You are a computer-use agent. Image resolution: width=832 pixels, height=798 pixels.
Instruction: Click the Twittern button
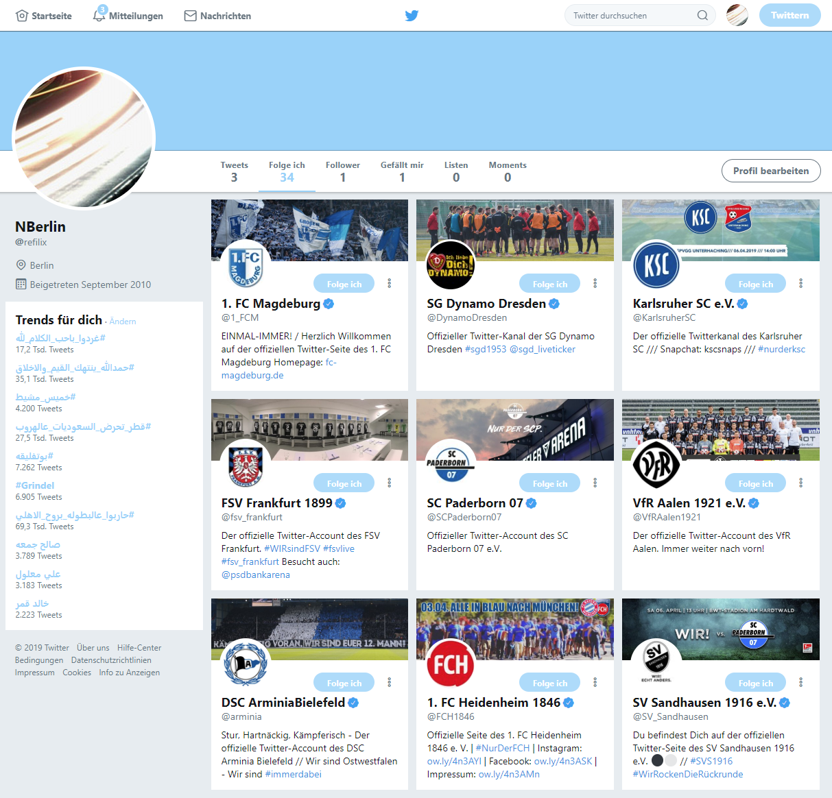(x=789, y=15)
